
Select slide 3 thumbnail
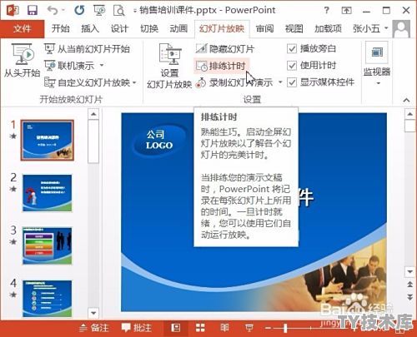point(48,245)
